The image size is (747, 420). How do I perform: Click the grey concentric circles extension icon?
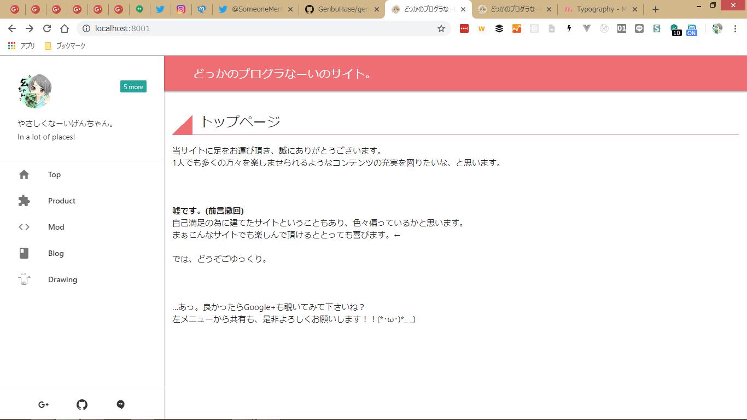pos(604,28)
